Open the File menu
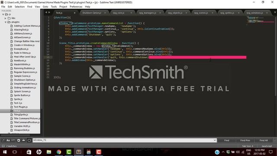 point(3,7)
